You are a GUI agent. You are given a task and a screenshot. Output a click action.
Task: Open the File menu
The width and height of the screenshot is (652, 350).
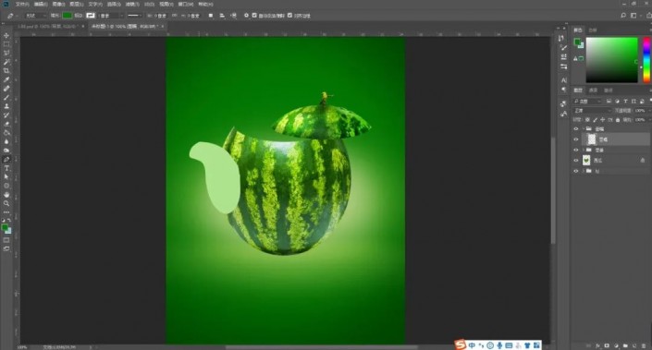22,4
